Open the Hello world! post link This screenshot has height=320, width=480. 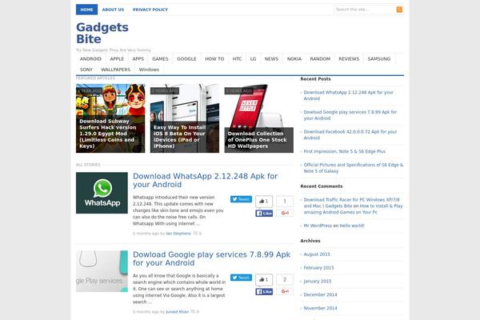(x=352, y=226)
